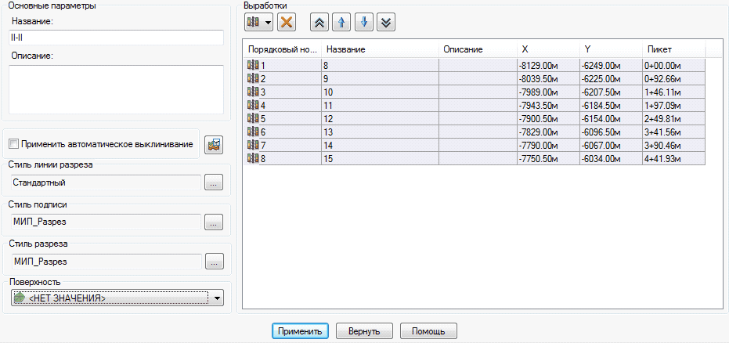
Task: Click the 'Применить' button
Action: 301,331
